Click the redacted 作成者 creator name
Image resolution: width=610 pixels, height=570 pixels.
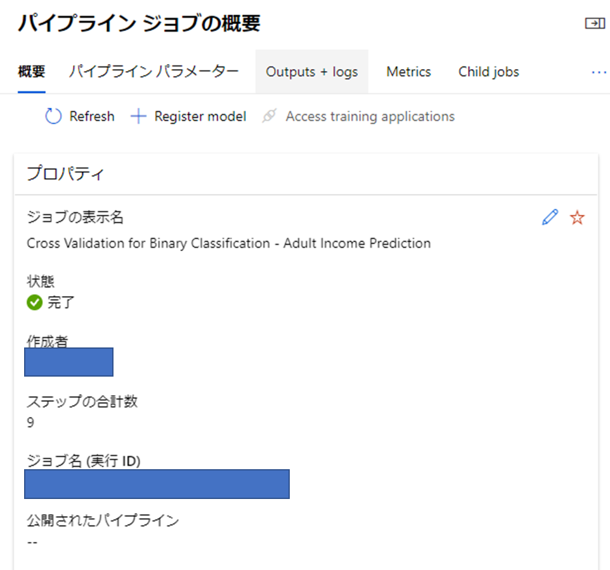pos(68,362)
